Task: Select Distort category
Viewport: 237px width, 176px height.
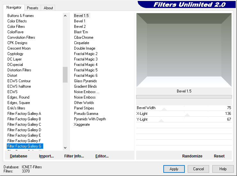Action: [x=12, y=76]
